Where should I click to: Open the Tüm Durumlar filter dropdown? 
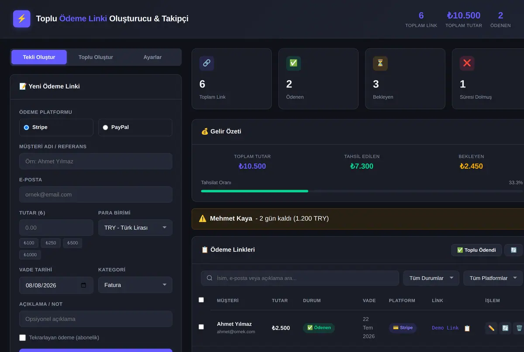[431, 278]
